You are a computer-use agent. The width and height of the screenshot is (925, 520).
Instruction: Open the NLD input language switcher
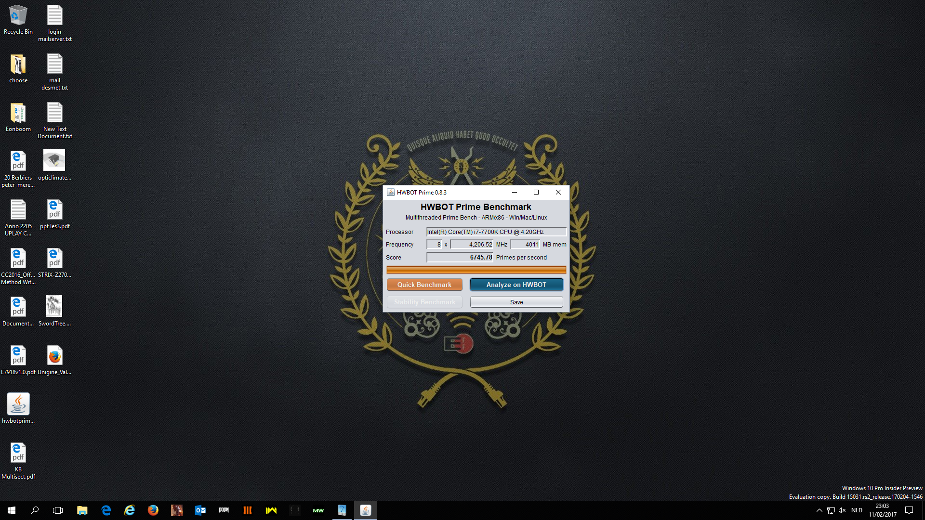pyautogui.click(x=857, y=510)
